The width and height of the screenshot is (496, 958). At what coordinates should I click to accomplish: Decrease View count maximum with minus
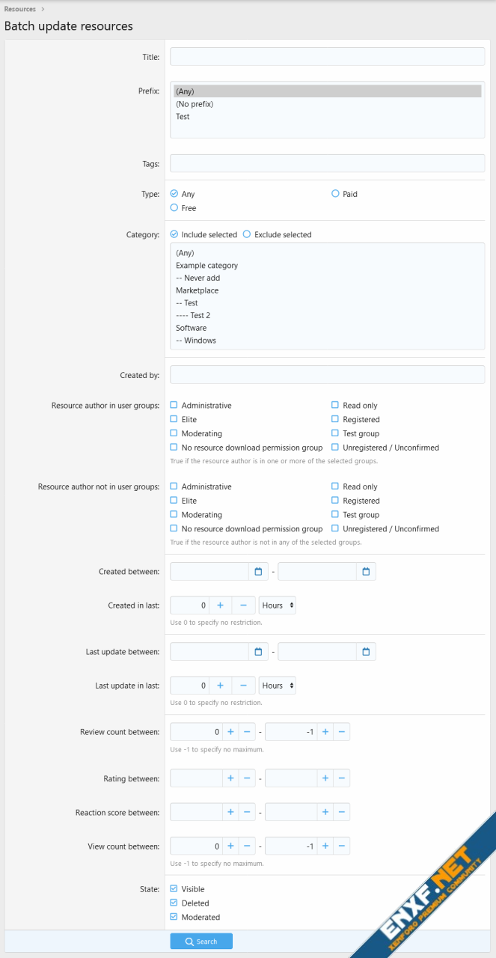(341, 846)
